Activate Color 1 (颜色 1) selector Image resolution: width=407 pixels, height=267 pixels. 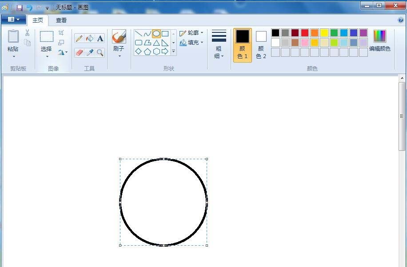(243, 45)
